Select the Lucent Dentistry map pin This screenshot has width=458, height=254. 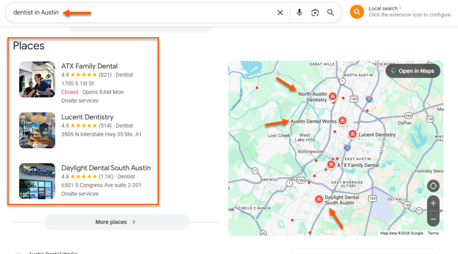(352, 134)
